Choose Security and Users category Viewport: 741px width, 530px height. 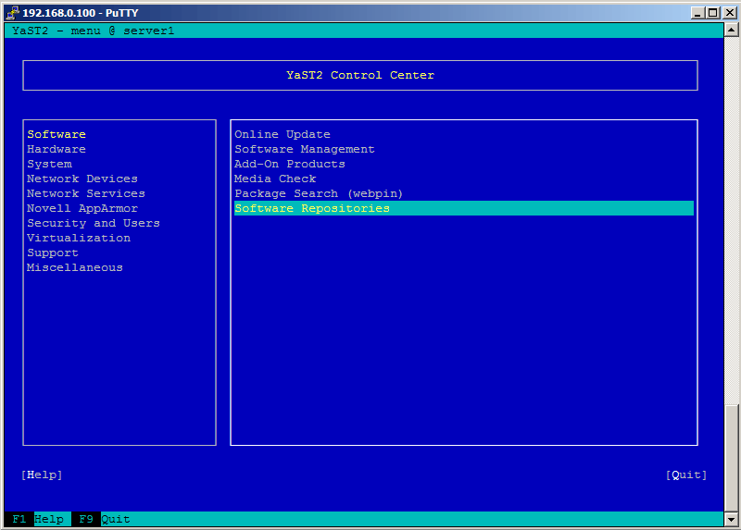pyautogui.click(x=94, y=223)
